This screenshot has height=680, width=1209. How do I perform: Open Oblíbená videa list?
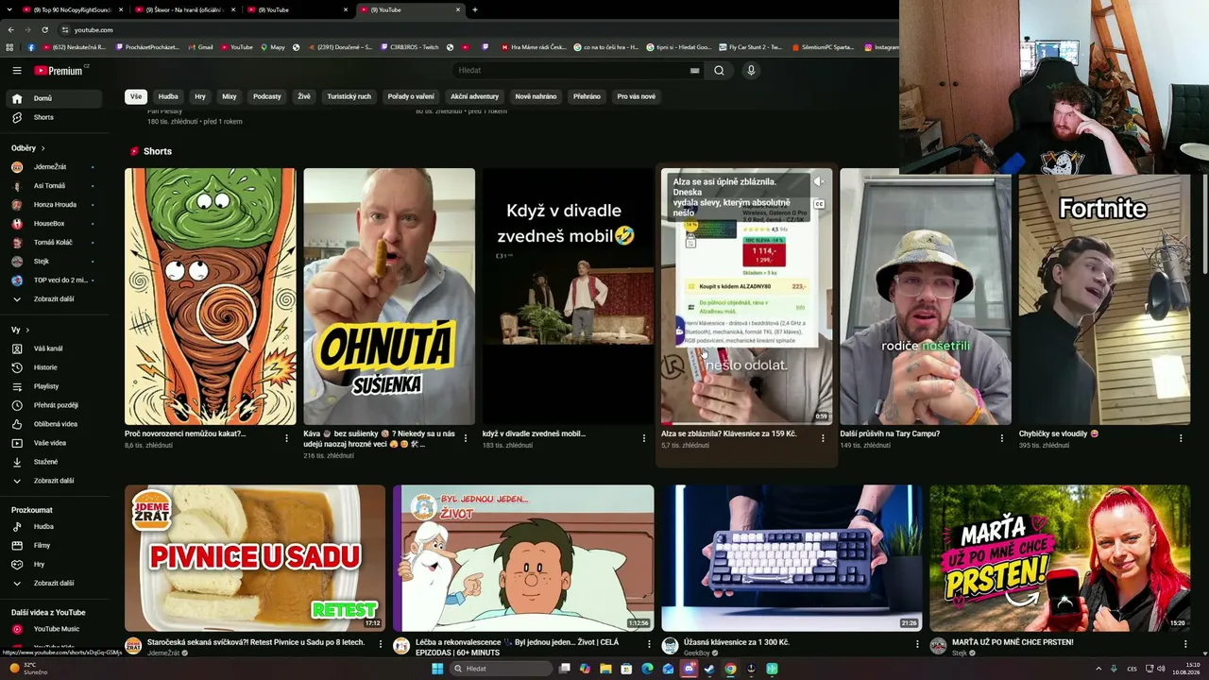53,424
